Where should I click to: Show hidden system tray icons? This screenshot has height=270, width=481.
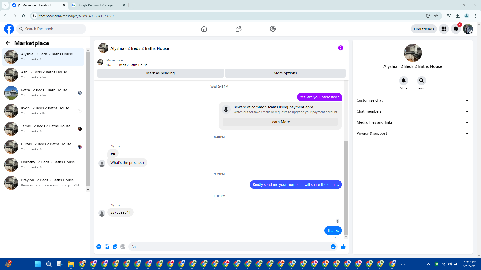click(x=428, y=264)
